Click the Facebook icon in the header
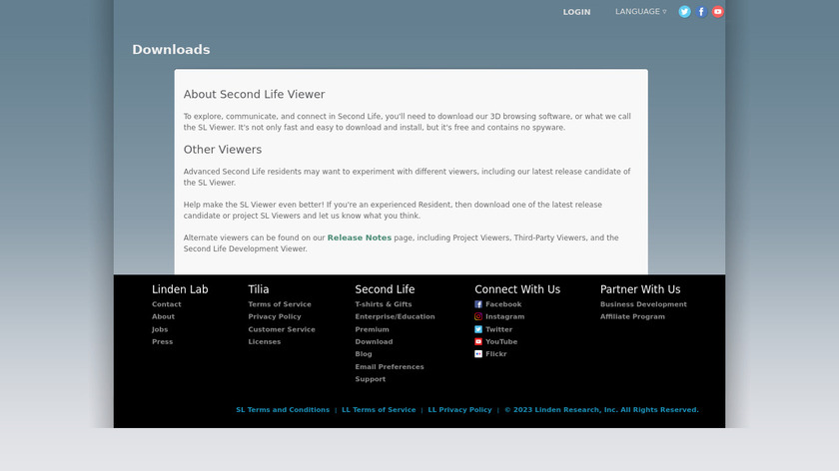The width and height of the screenshot is (839, 471). [701, 12]
